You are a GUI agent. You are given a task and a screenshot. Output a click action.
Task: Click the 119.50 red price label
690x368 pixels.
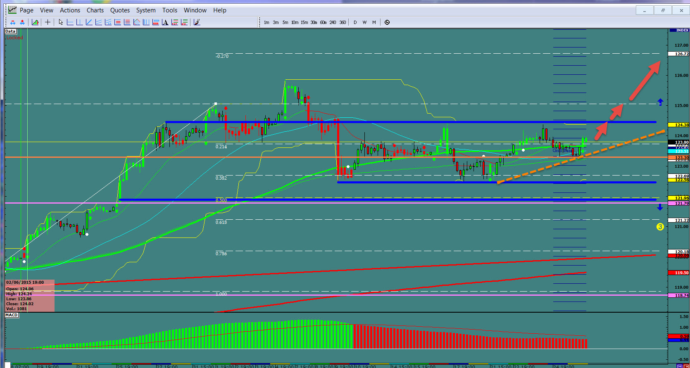click(x=678, y=273)
